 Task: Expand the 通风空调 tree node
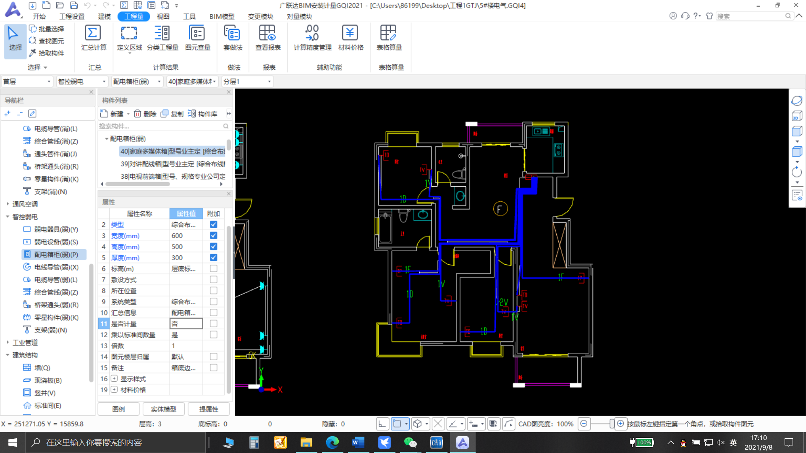point(8,204)
